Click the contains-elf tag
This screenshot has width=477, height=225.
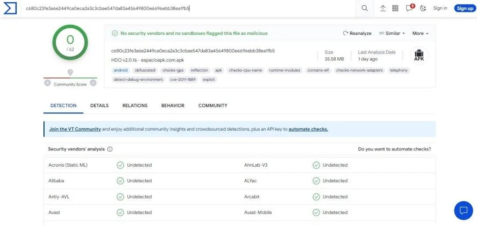[318, 70]
